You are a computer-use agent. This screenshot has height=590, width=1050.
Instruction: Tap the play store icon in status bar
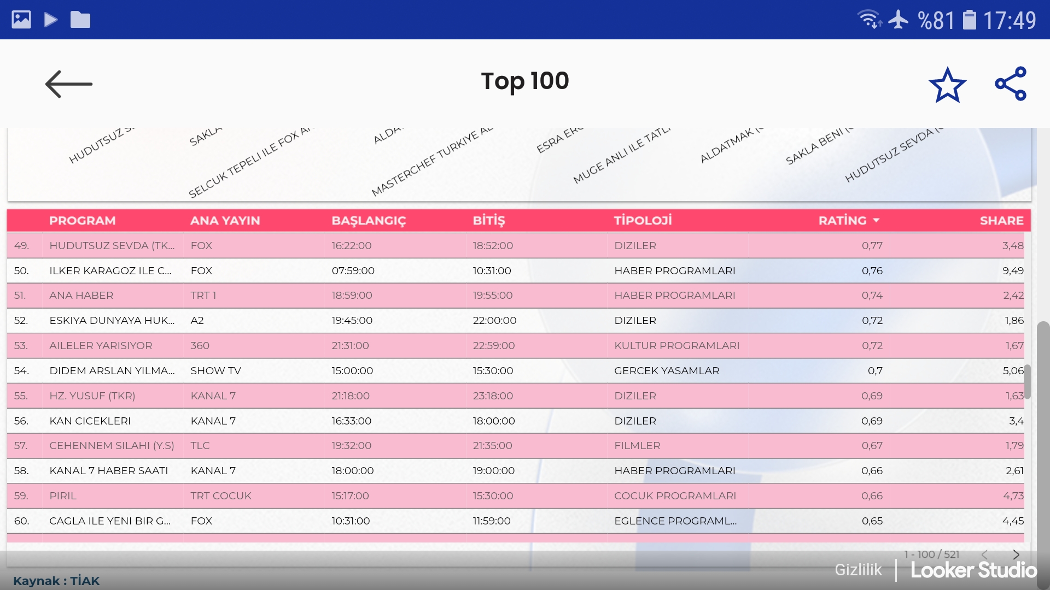click(x=51, y=20)
